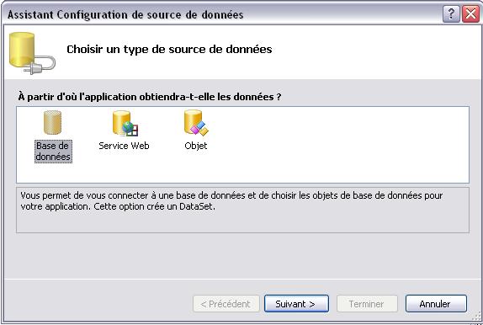483x325 pixels.
Task: Open the help question mark button
Action: point(451,14)
